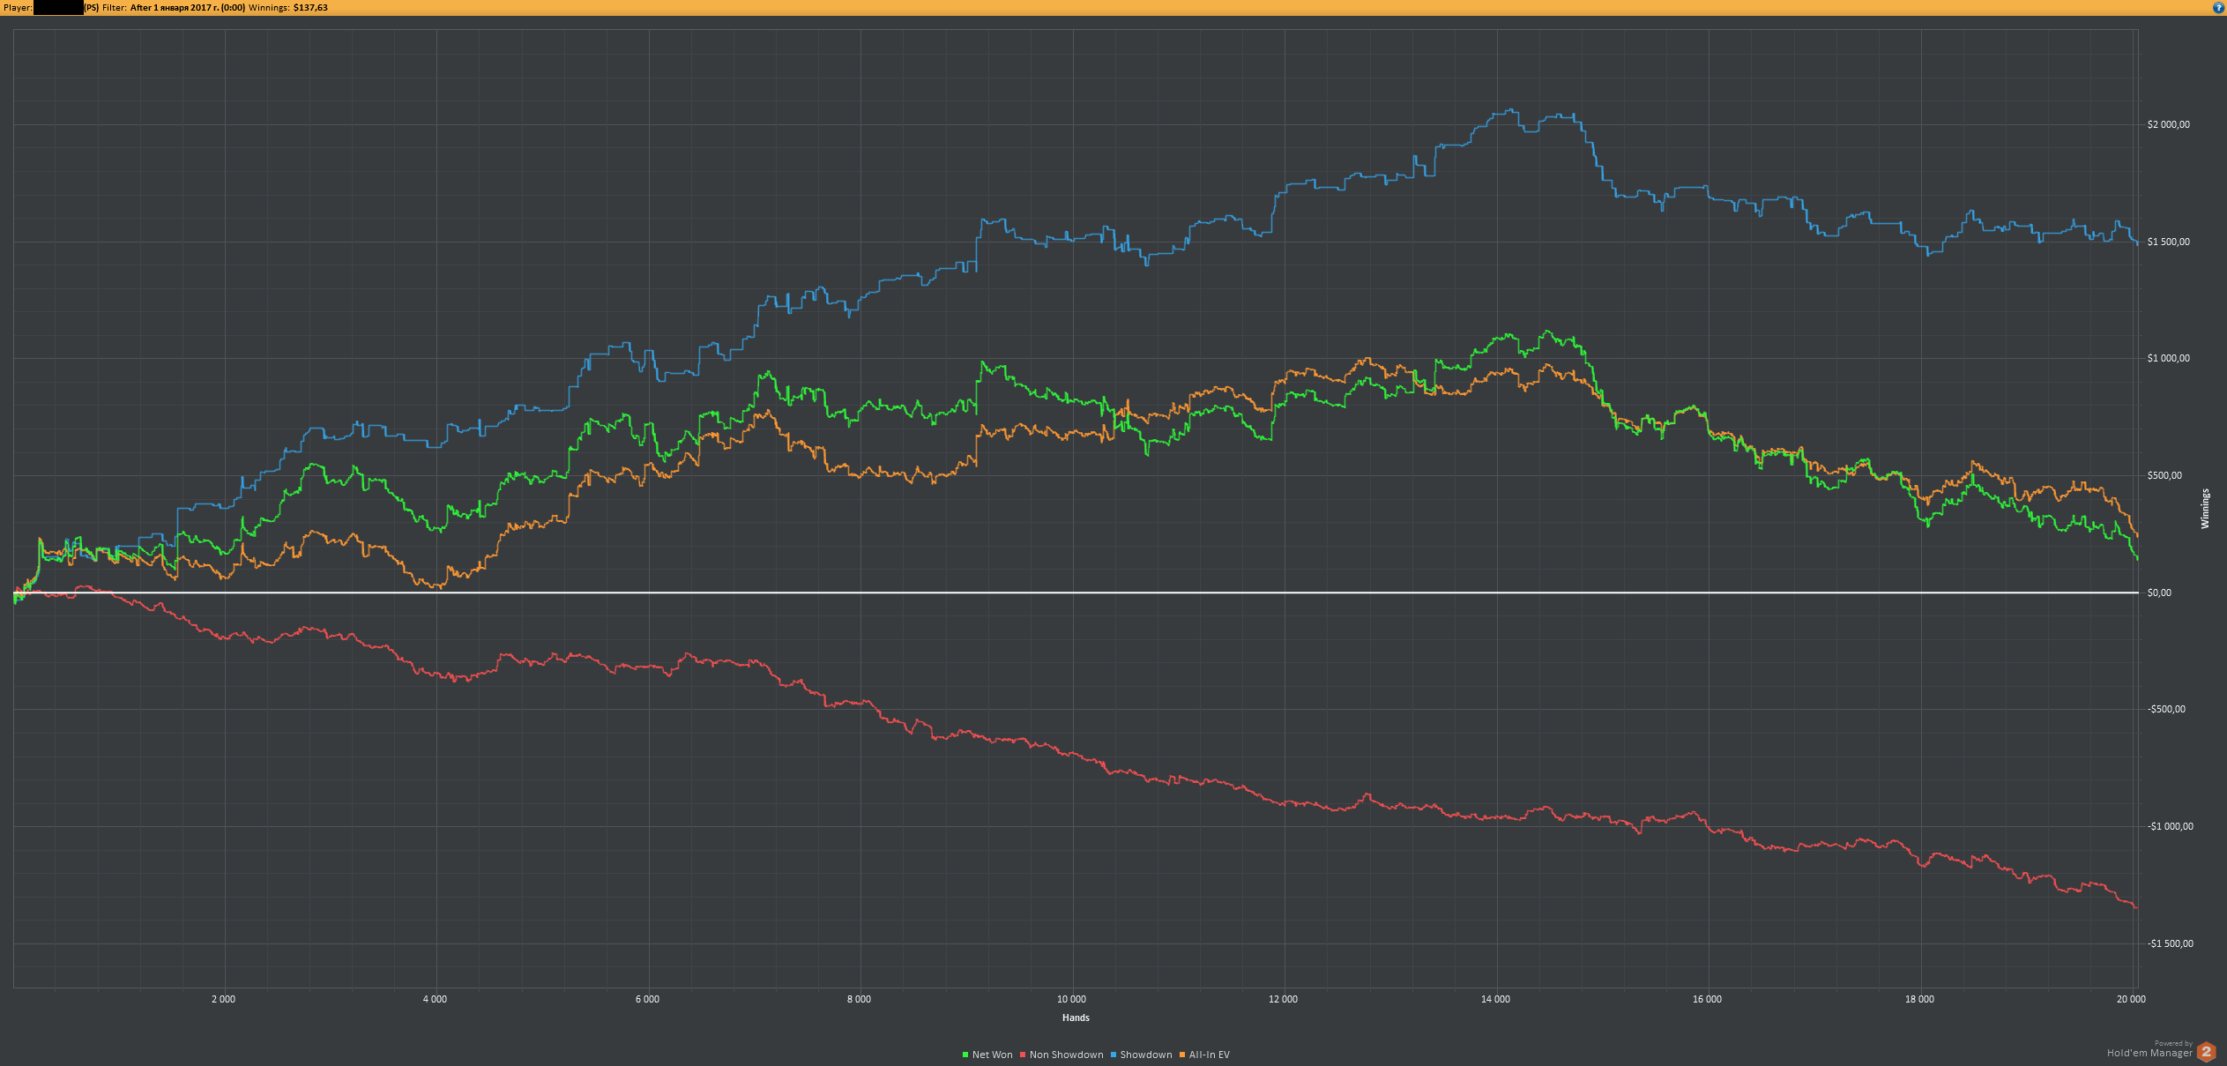
Task: Click the orange Hold'em Manager 2 logo badge
Action: (2206, 1052)
